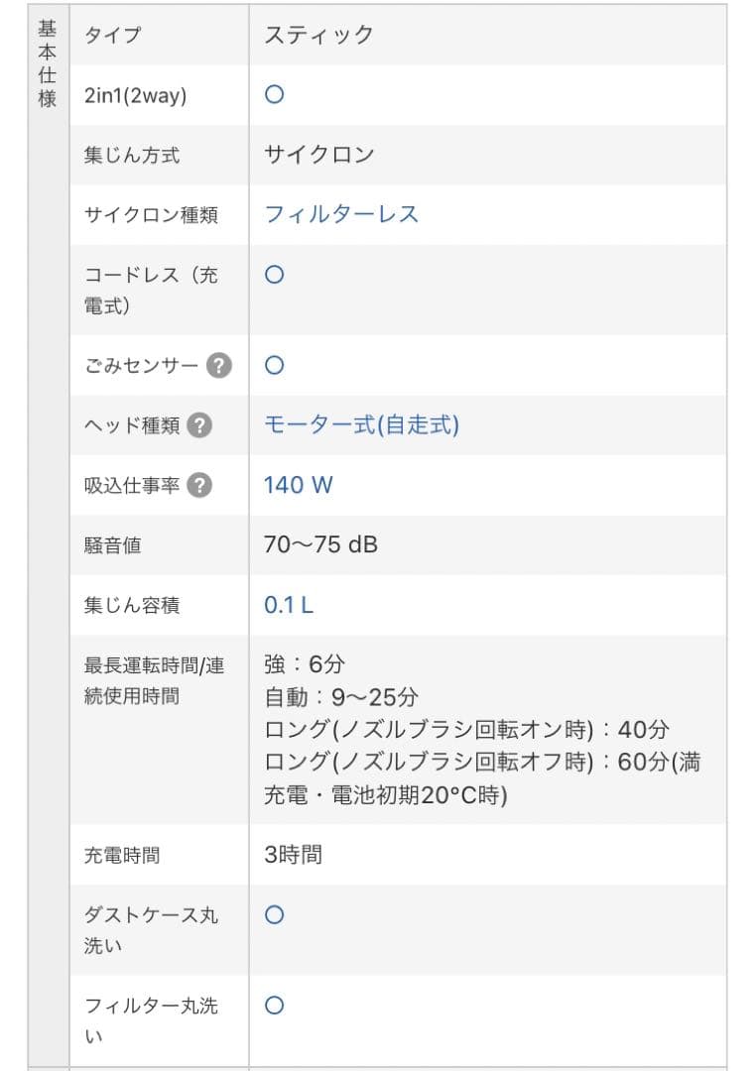
Task: Open the 吸込仕事率 help tooltip icon
Action: [201, 484]
